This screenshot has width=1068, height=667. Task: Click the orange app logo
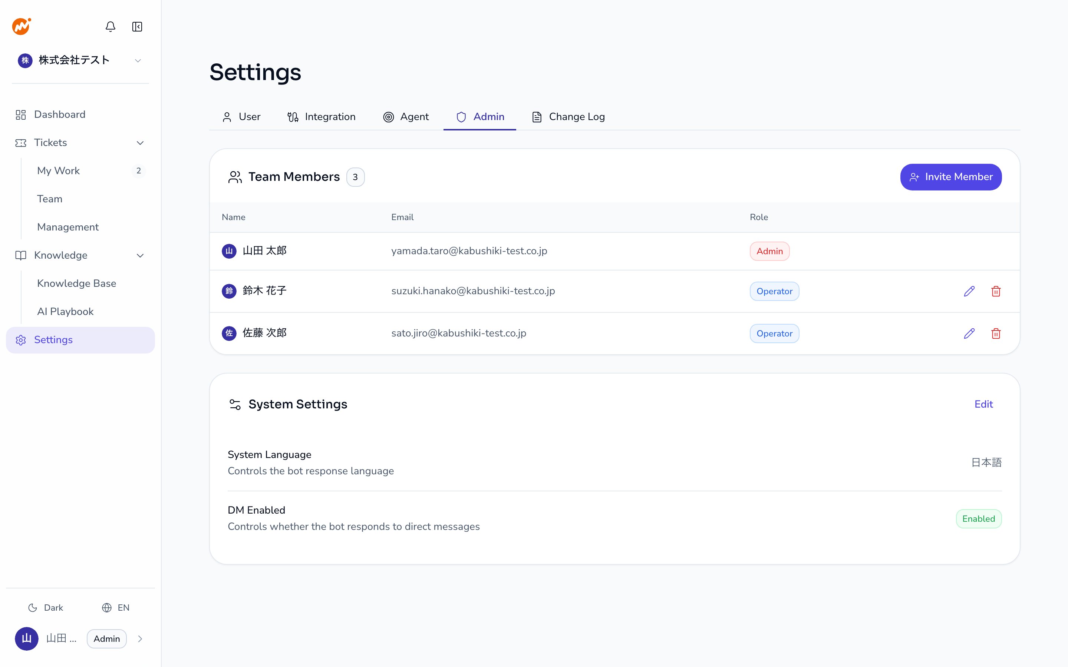click(x=21, y=26)
